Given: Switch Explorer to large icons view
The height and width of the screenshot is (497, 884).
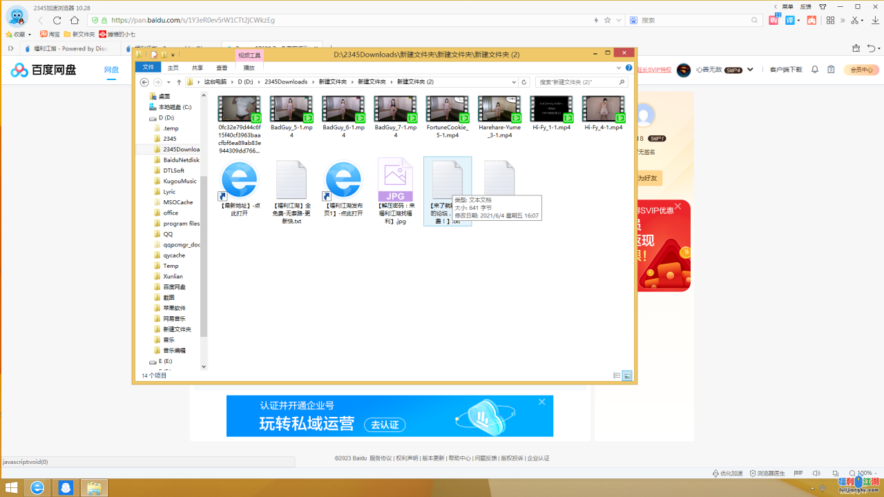Looking at the screenshot, I should [x=627, y=376].
